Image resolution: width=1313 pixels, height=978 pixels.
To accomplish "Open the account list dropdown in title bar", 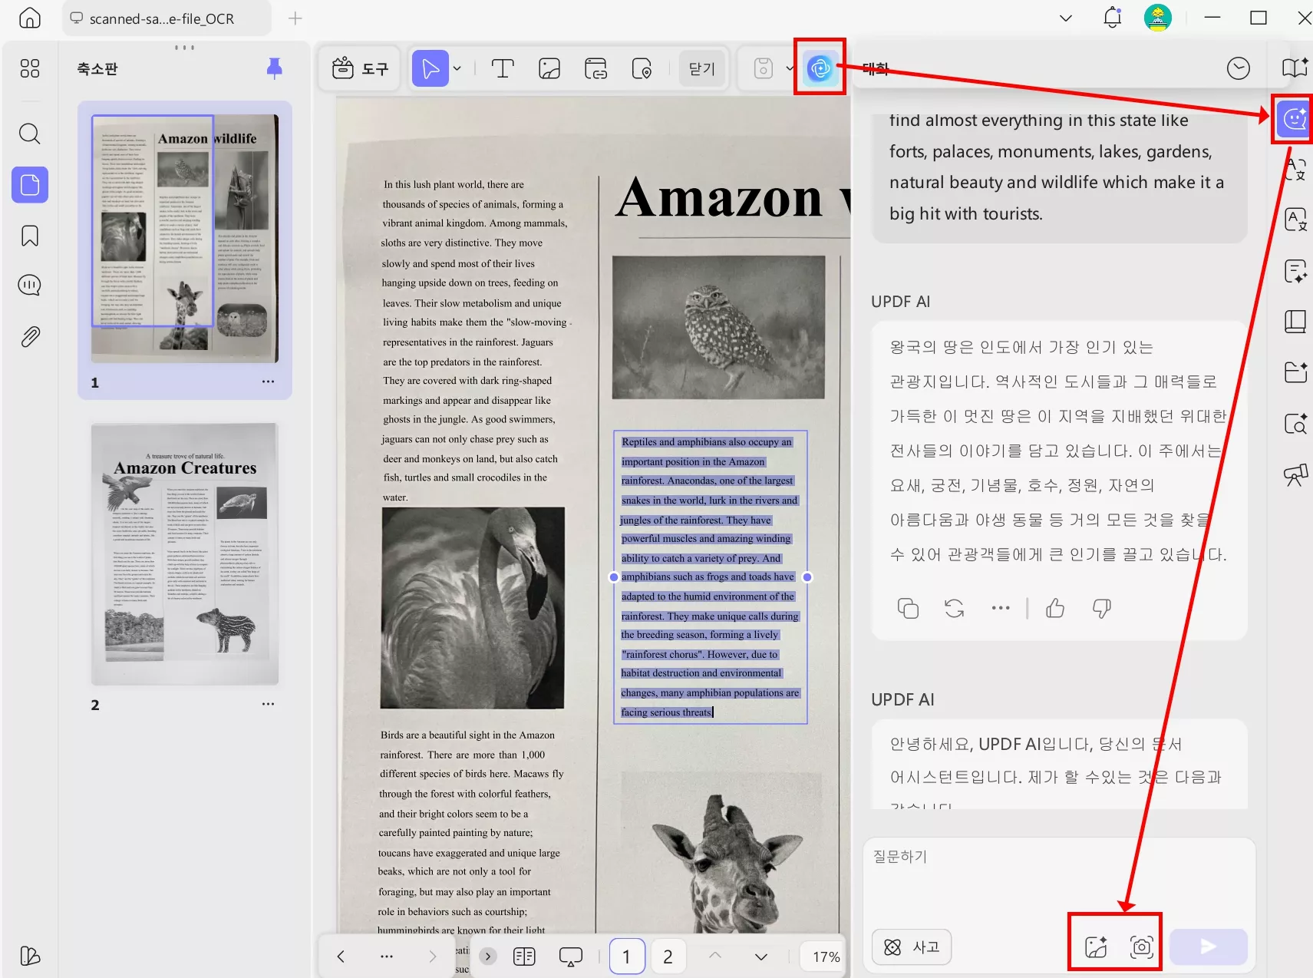I will [1065, 18].
